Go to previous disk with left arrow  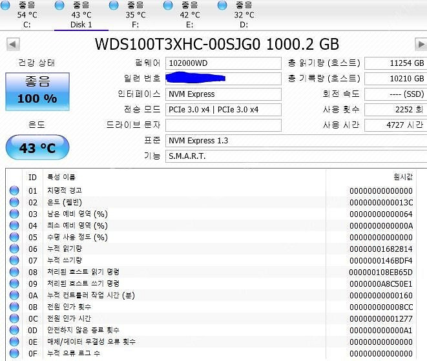pos(13,44)
